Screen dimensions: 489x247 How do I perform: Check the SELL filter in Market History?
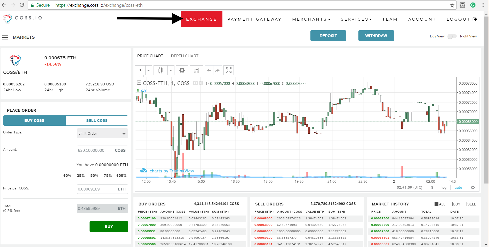(x=465, y=204)
